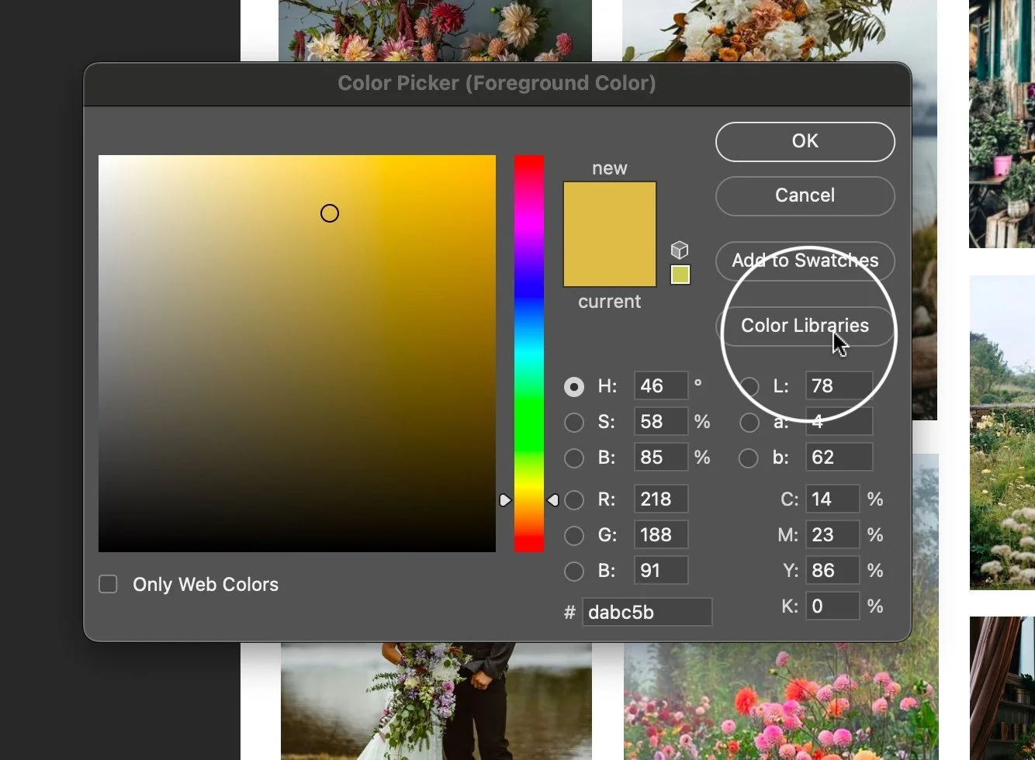Image resolution: width=1035 pixels, height=760 pixels.
Task: Click the Lab a value field
Action: point(839,421)
